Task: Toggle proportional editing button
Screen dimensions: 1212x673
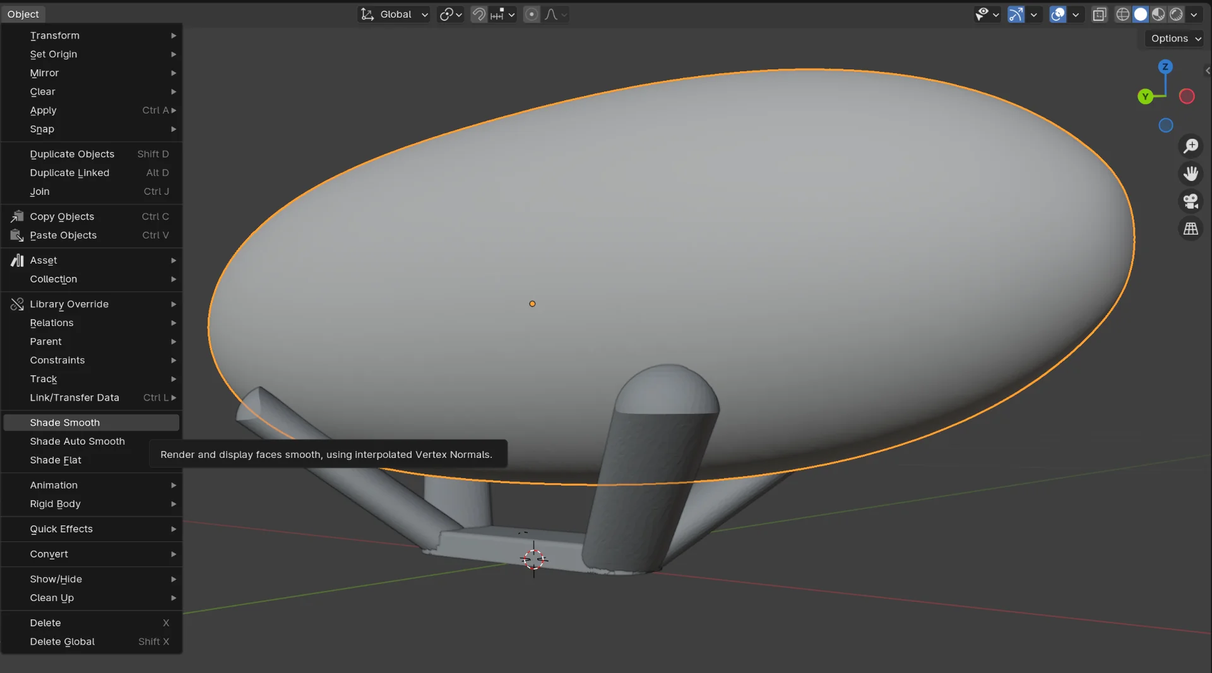Action: point(532,15)
